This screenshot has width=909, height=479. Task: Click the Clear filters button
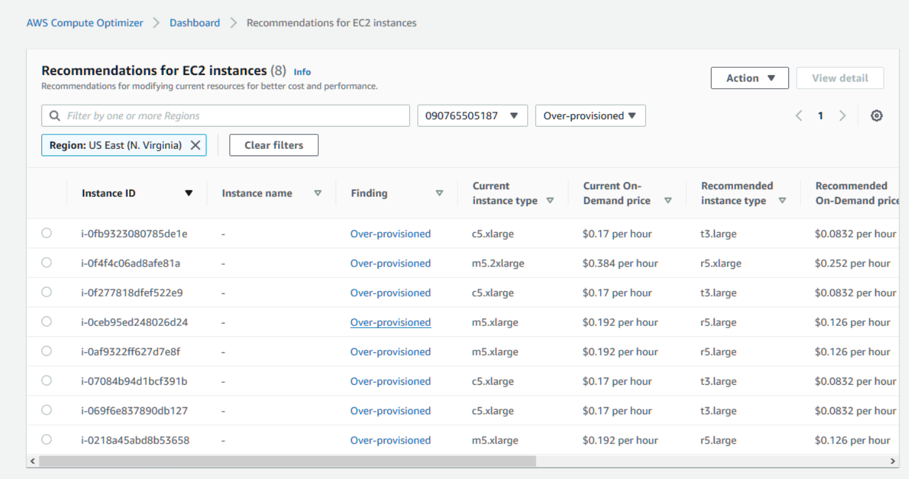tap(274, 145)
